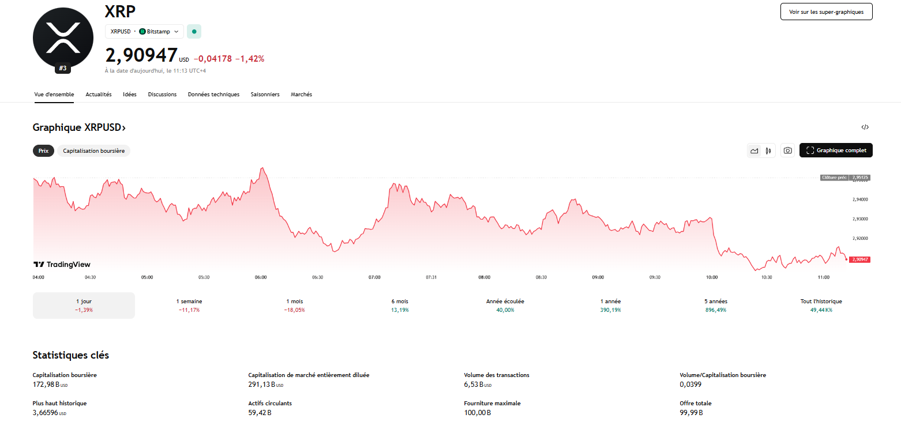This screenshot has width=901, height=422.
Task: Open the Marchés tab
Action: coord(301,95)
